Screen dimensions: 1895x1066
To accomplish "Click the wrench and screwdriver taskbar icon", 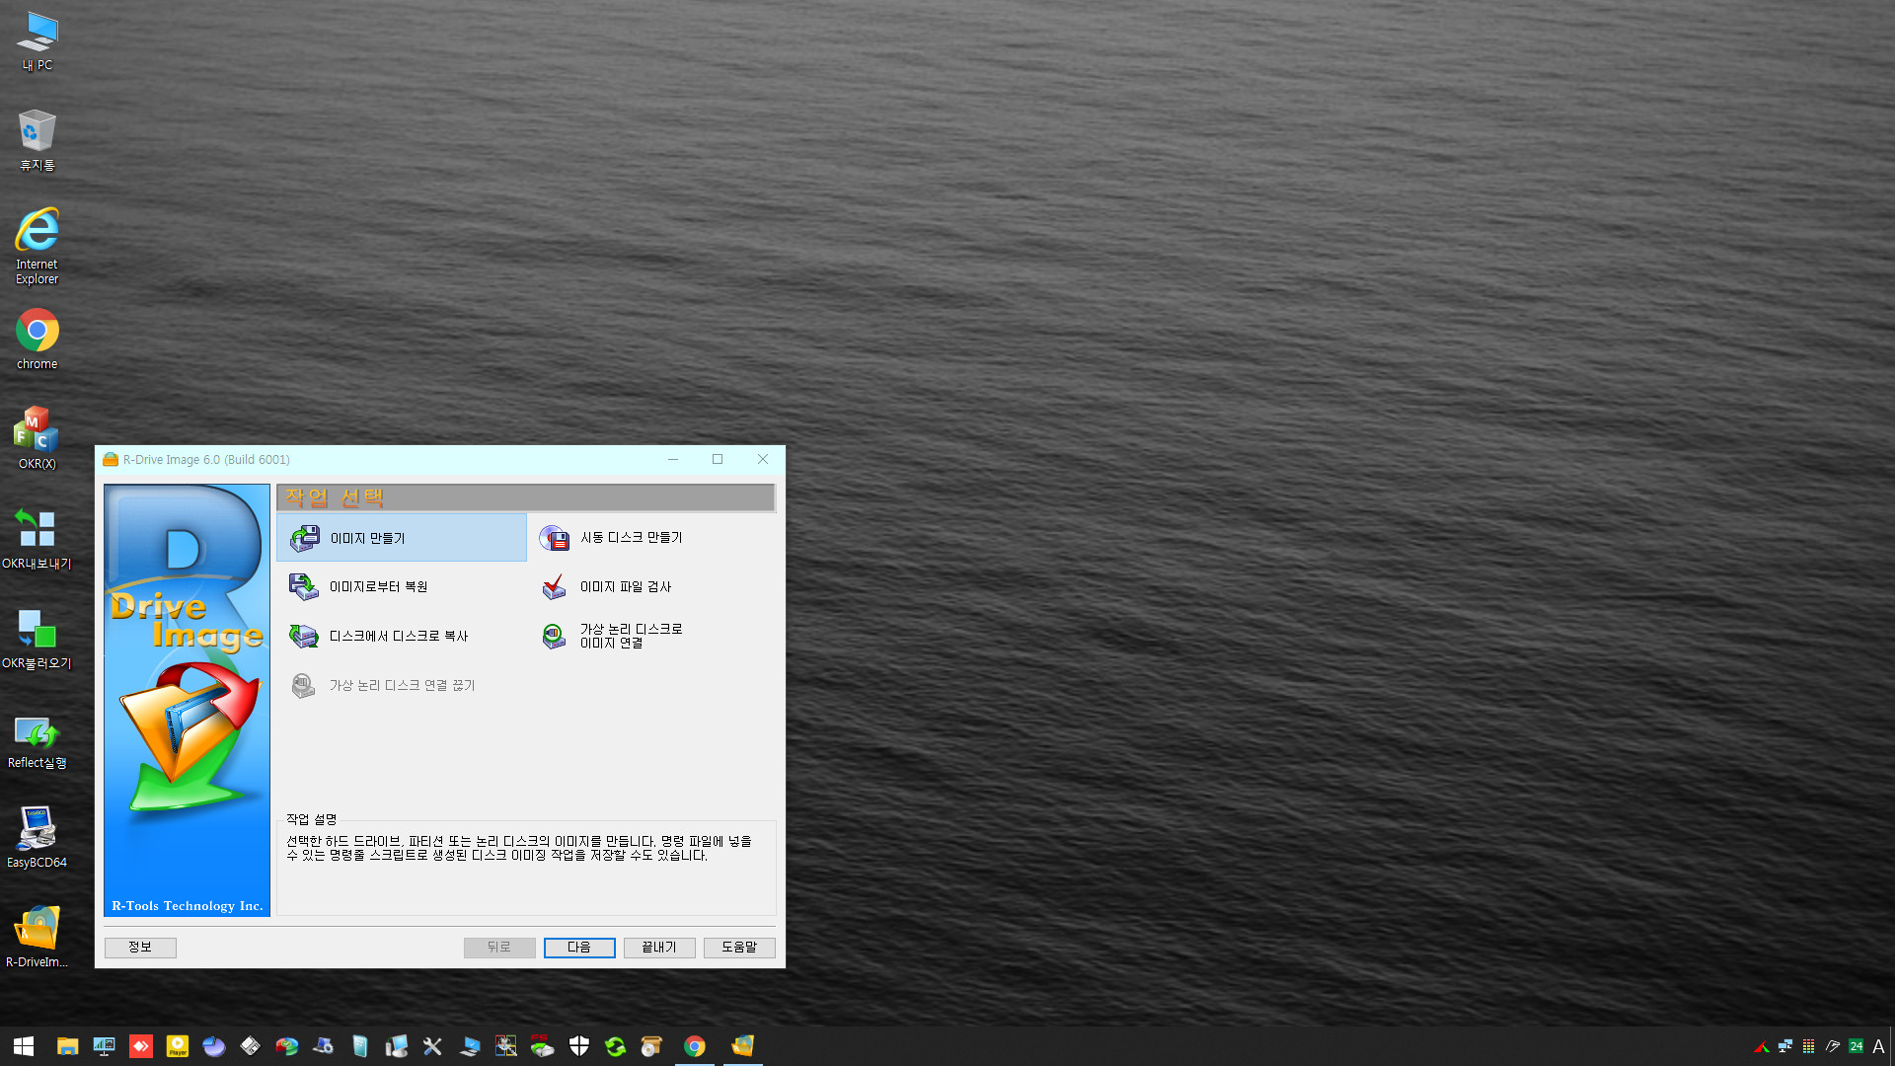I will coord(432,1046).
